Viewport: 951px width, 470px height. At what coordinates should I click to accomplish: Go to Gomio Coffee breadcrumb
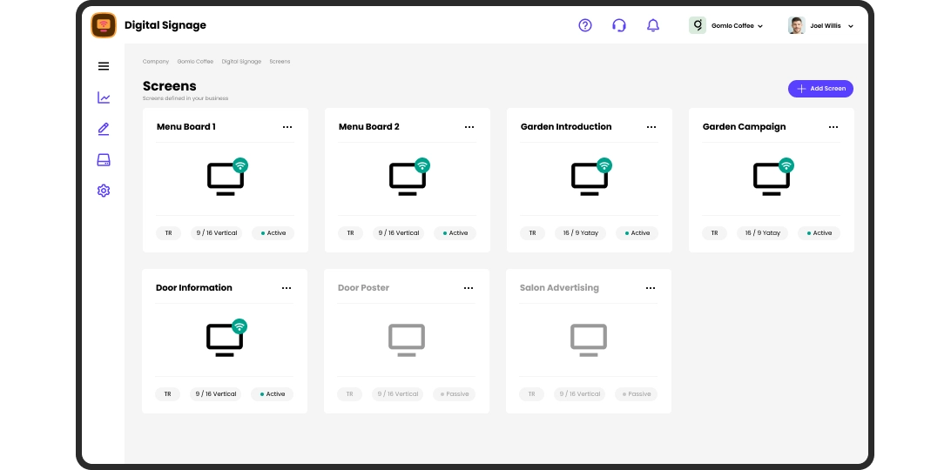[195, 61]
